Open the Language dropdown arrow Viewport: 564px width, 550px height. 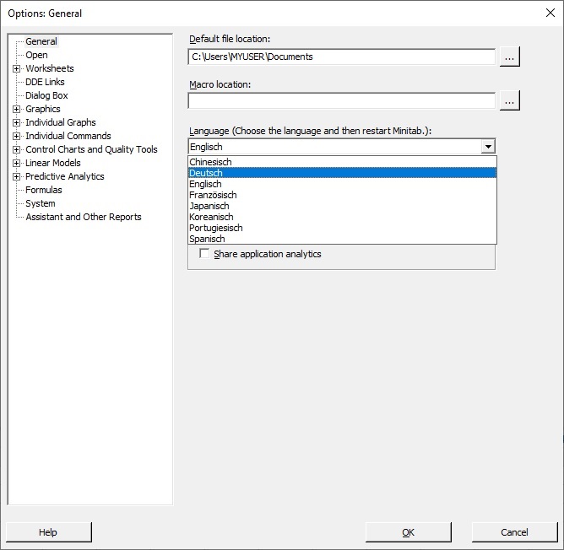488,147
